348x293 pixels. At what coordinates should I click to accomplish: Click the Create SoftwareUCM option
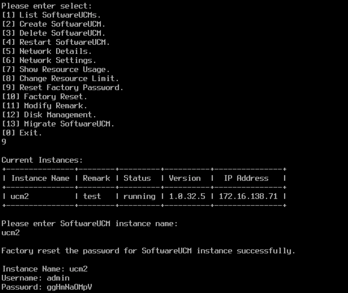[53, 24]
